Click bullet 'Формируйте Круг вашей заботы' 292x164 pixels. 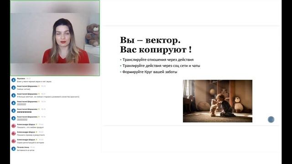pyautogui.click(x=150, y=72)
